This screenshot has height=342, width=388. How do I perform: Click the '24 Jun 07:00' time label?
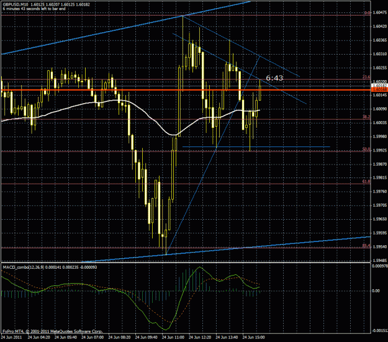92,337
